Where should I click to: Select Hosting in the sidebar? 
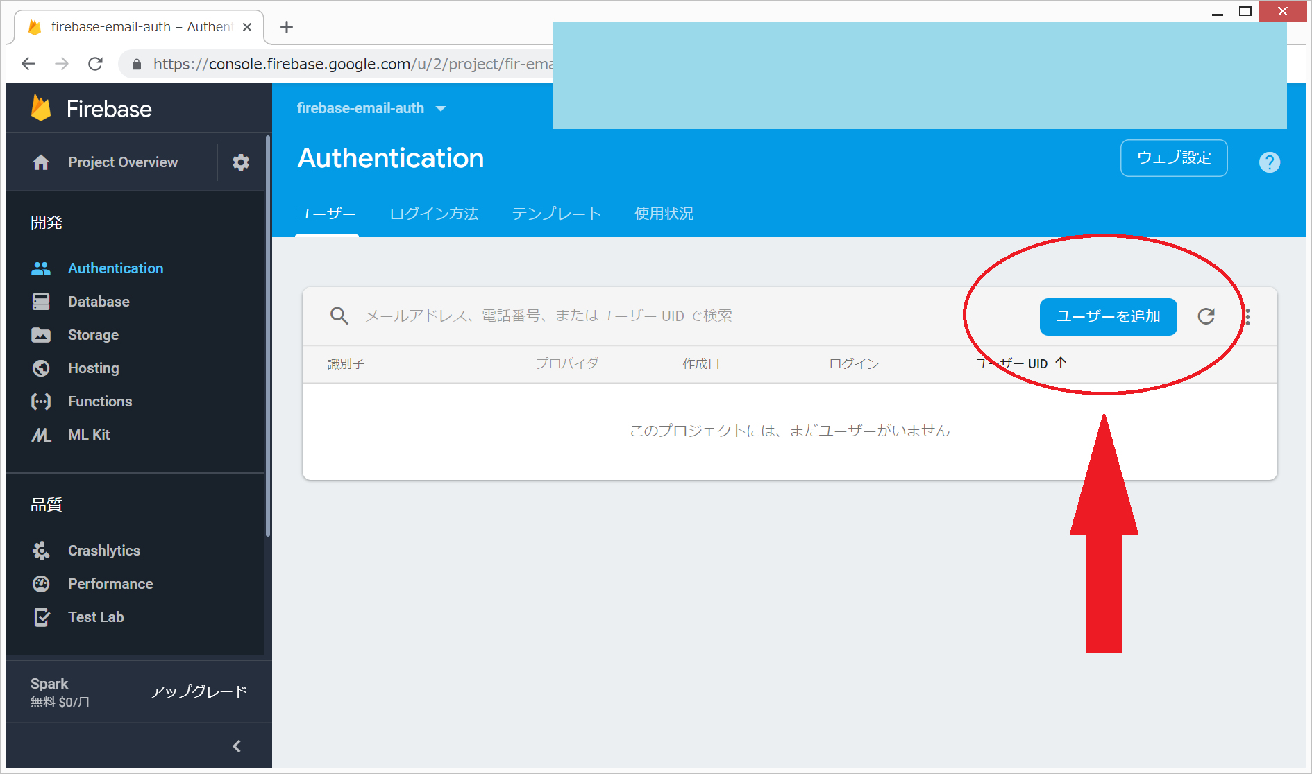93,368
